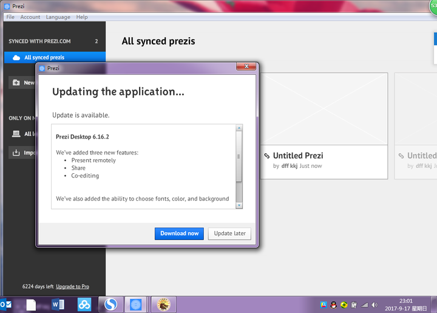Click Prezi icon in main window title

click(x=7, y=6)
